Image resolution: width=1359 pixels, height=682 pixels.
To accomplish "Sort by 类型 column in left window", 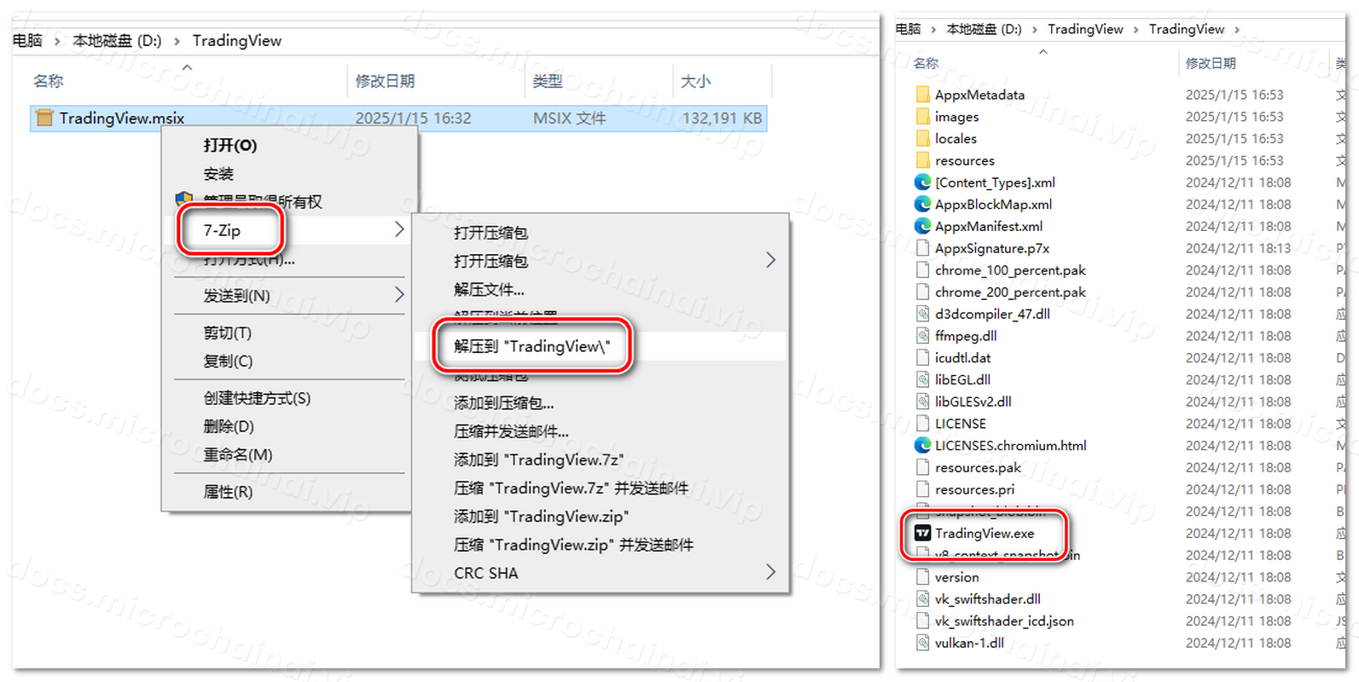I will tap(547, 81).
